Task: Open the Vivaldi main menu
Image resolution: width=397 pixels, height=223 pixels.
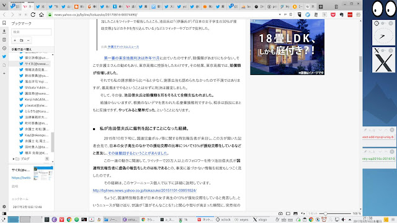Action: (x=4, y=5)
